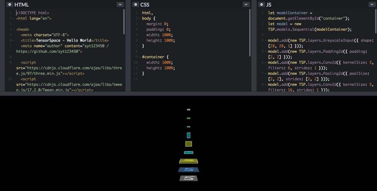Screen dimensions: 377x191
Task: Open the HTML editor settings gear
Action: [x=9, y=5]
